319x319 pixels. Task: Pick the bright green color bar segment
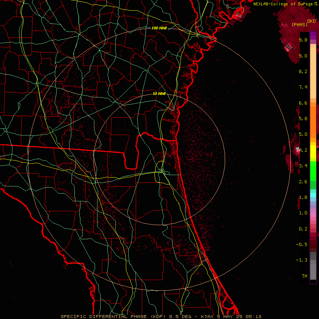(313, 171)
